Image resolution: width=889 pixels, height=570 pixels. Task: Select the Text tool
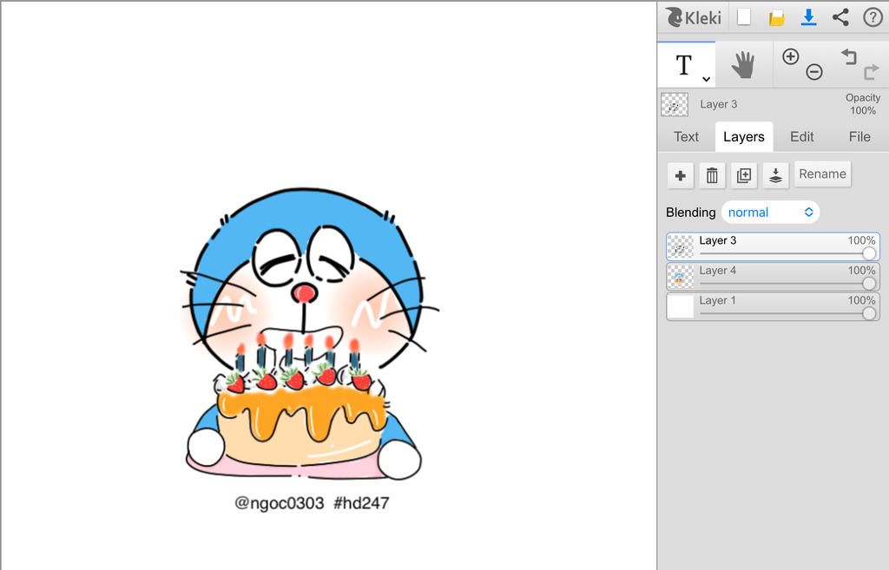(x=684, y=64)
